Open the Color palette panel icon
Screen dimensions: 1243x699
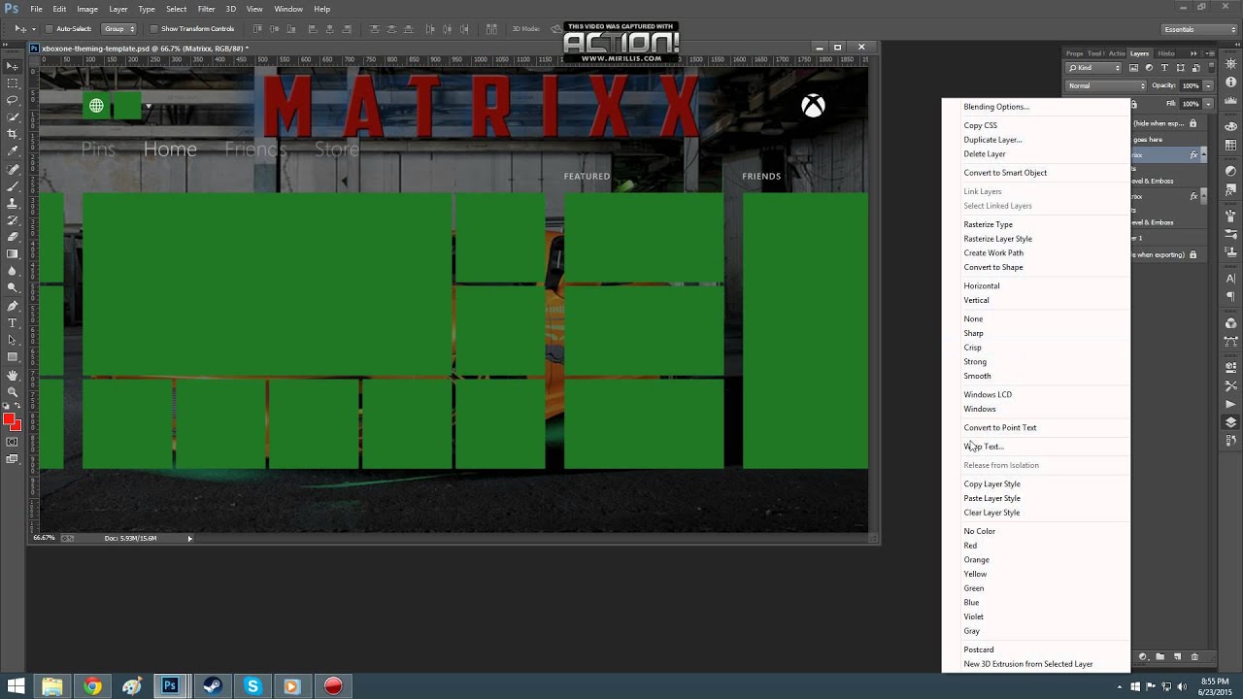coord(1231,126)
